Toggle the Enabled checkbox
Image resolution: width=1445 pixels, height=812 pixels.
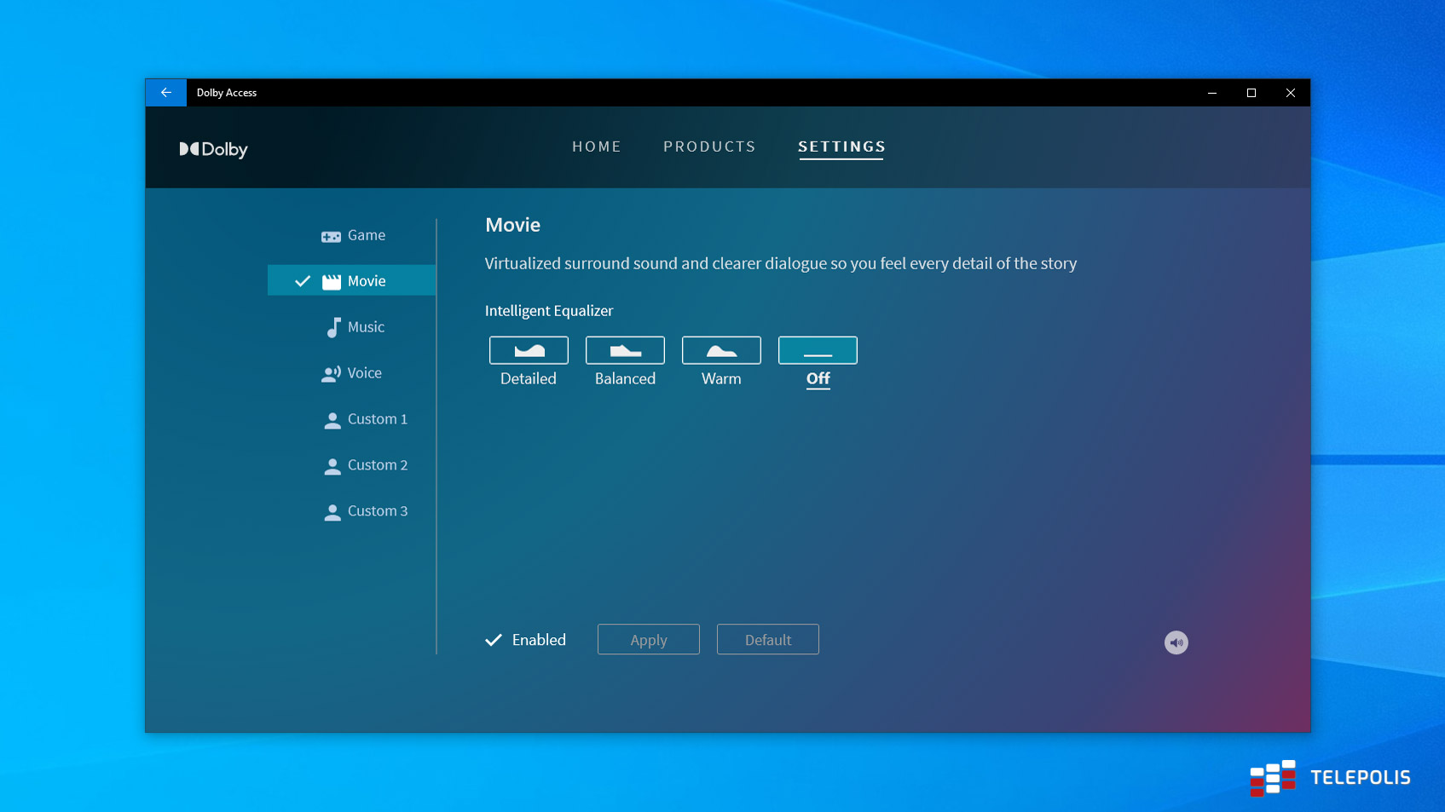[494, 640]
